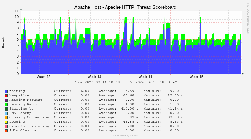Click the Apache HTTP Thread Scoreboard title
The height and width of the screenshot is (139, 251).
(x=125, y=7)
